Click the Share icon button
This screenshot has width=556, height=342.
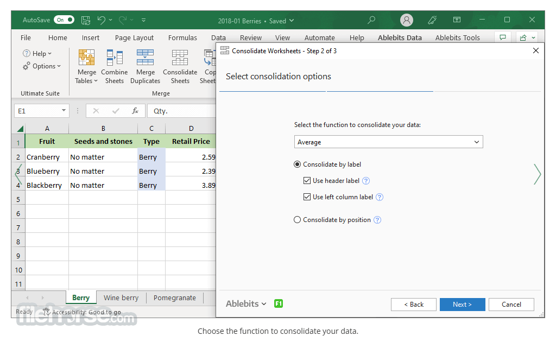(527, 37)
